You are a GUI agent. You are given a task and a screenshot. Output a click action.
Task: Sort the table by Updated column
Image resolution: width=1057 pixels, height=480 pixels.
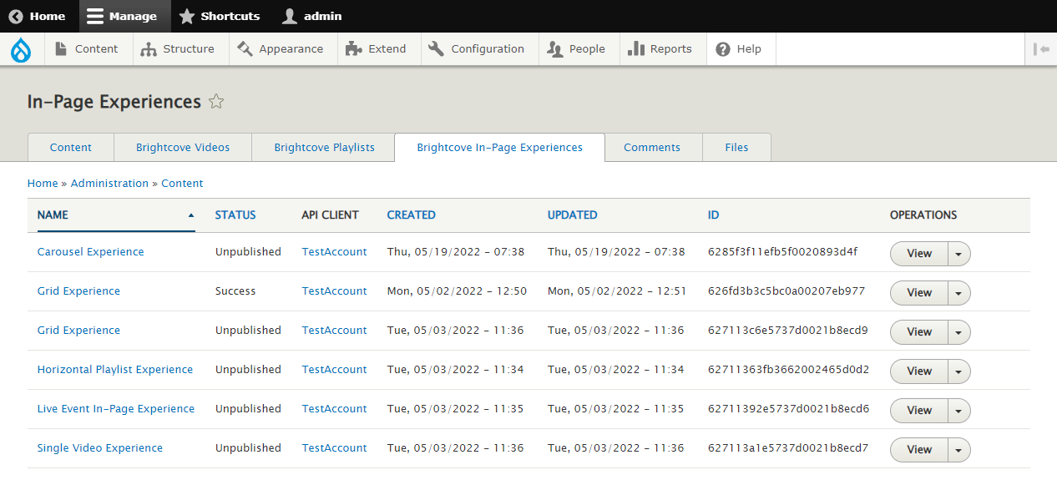(x=572, y=215)
